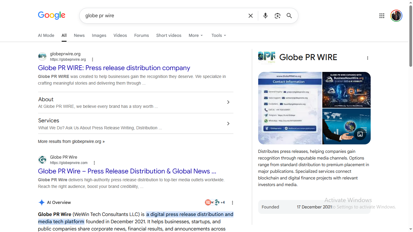This screenshot has width=413, height=232.
Task: Click the globeprwire.org site favicon
Action: 42,56
